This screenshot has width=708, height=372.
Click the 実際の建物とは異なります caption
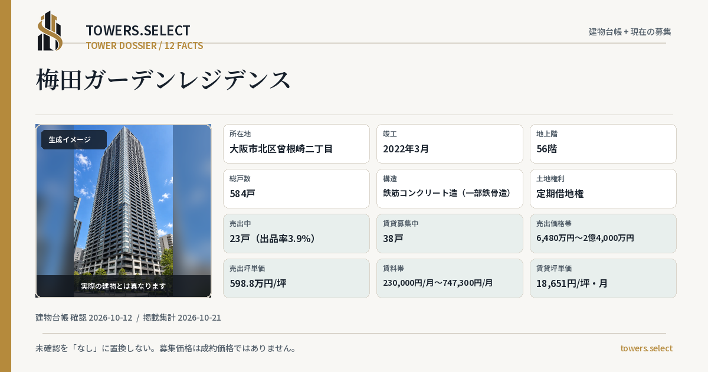point(123,286)
